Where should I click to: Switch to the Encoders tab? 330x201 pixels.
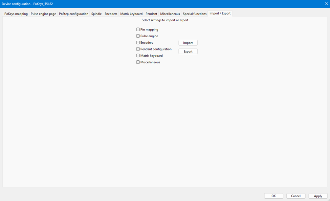(x=111, y=14)
